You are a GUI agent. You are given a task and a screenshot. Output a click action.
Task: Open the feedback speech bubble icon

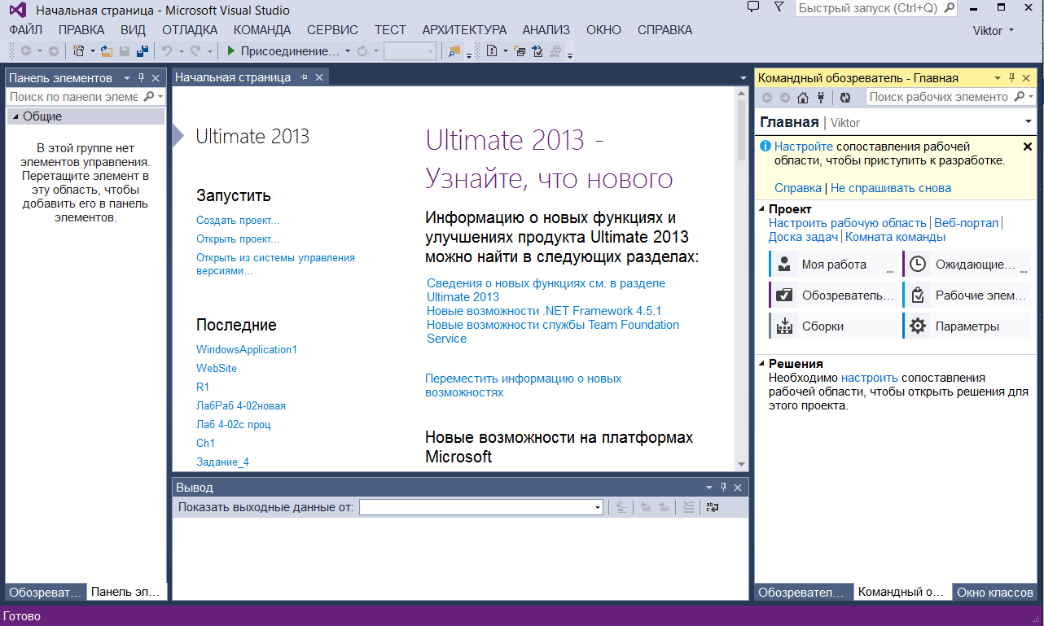coord(753,7)
